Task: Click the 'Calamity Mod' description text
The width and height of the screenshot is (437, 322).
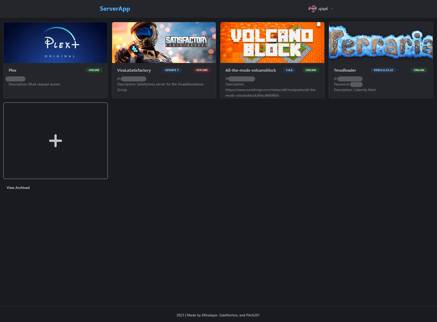Action: tap(355, 90)
